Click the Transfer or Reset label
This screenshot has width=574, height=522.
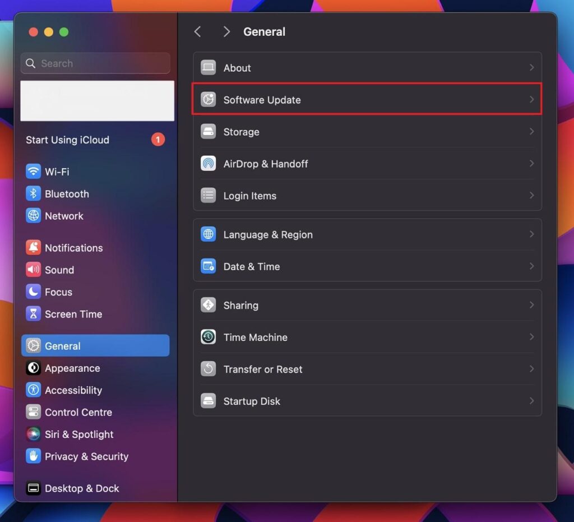pyautogui.click(x=263, y=369)
